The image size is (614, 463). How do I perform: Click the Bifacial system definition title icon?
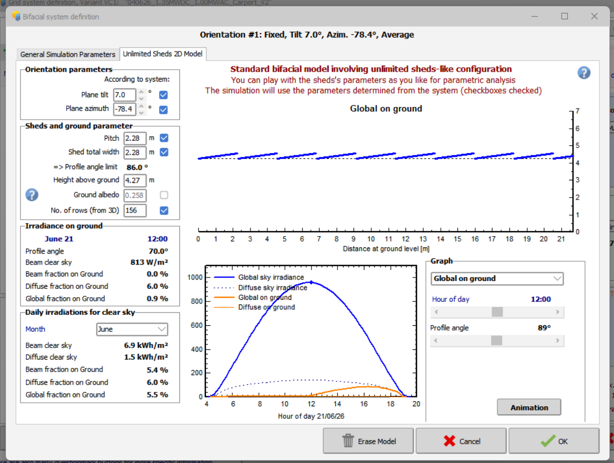(16, 17)
